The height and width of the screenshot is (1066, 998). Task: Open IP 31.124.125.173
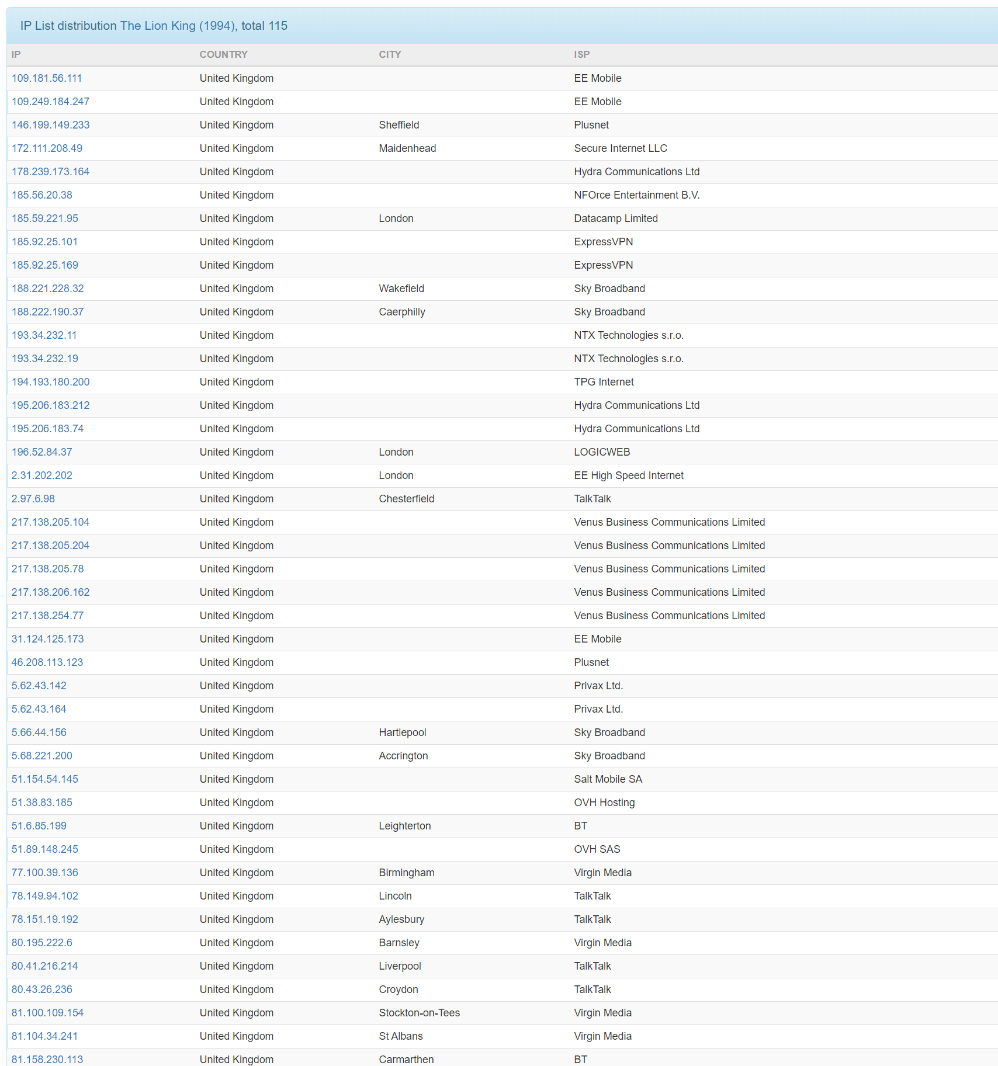pos(48,639)
